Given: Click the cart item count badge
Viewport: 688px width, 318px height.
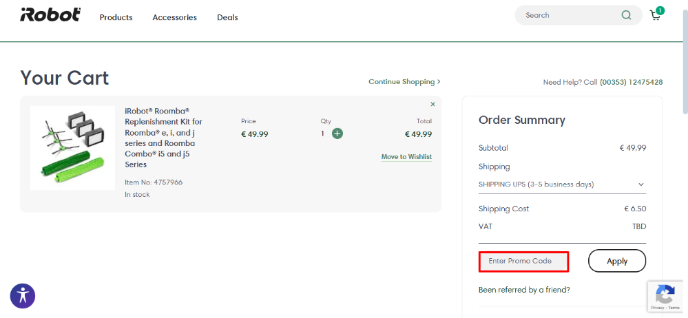Looking at the screenshot, I should coord(660,10).
